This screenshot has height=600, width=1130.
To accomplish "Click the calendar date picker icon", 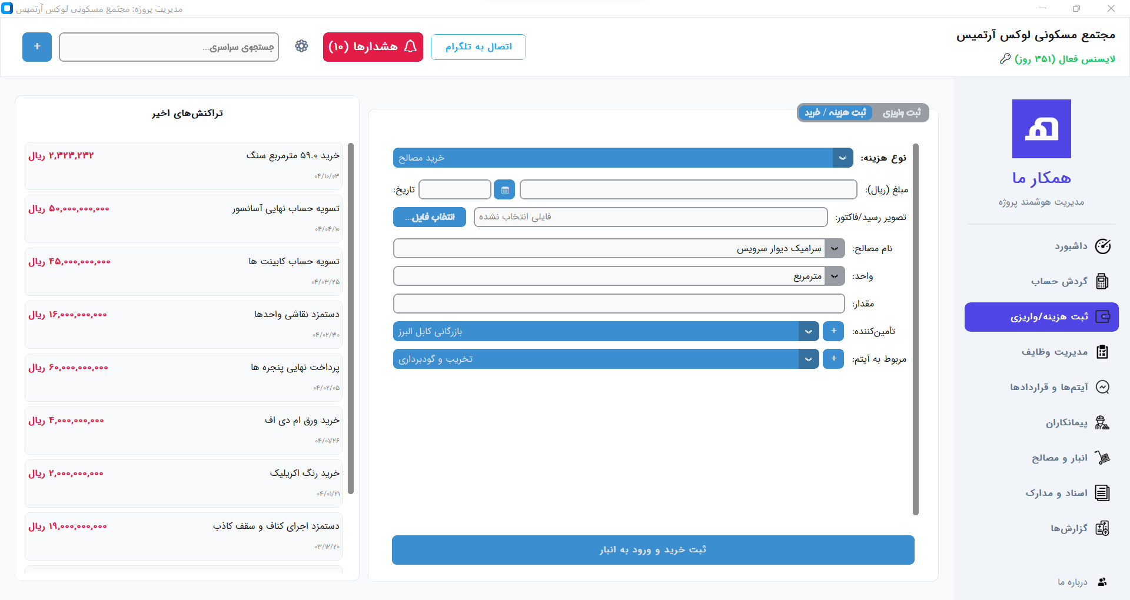I will coord(504,190).
